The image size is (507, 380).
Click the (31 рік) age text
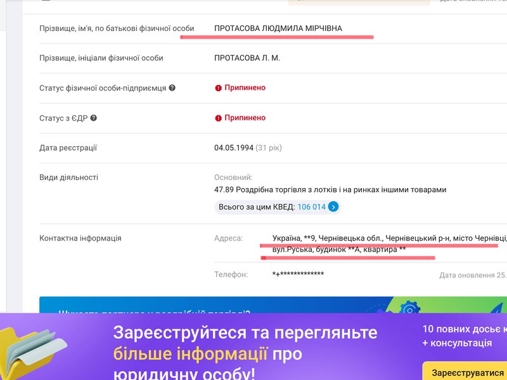[x=269, y=148]
